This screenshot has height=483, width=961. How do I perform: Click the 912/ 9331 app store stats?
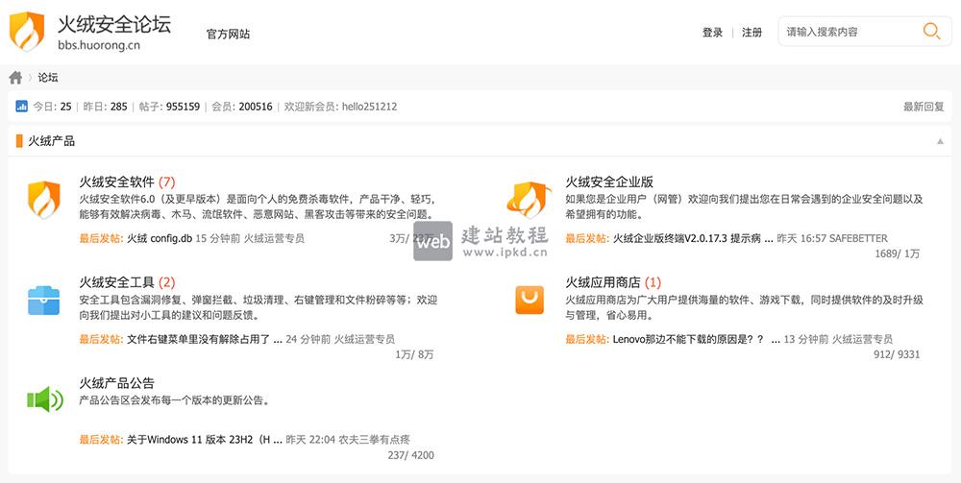[897, 354]
